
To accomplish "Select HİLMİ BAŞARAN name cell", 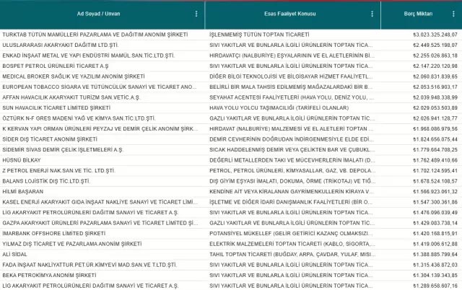I will click(22, 192).
